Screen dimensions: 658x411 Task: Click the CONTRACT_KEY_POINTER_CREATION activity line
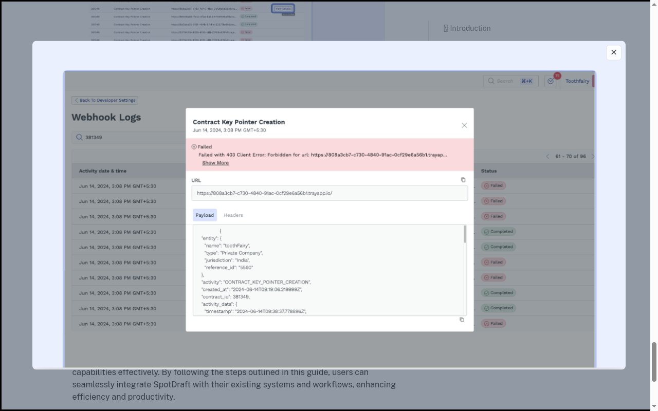tap(255, 282)
